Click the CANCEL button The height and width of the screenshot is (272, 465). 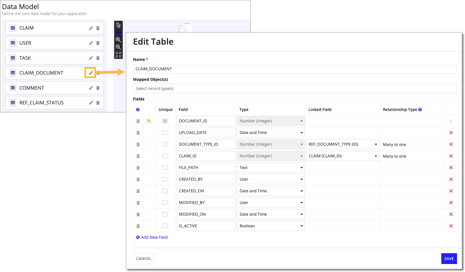[144, 259]
